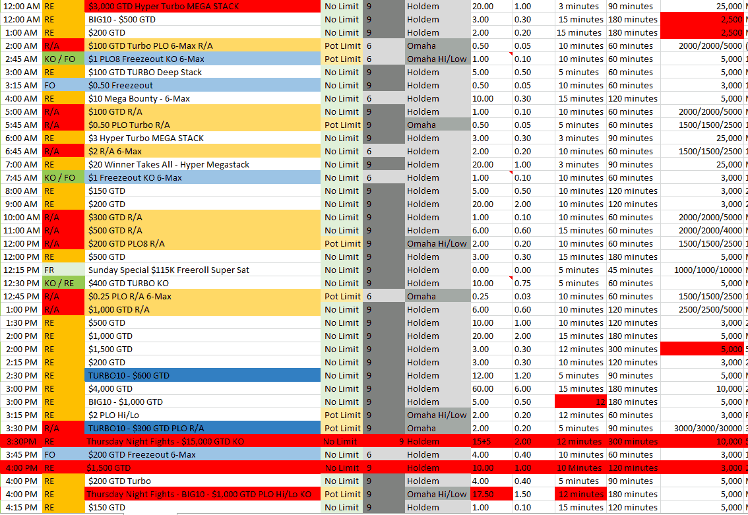Click the '$1,500 GTD' cell at 2:00 PM

tap(203, 349)
